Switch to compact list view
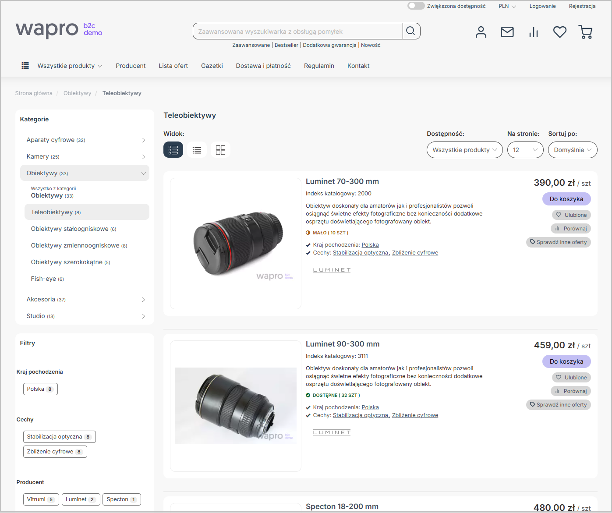The width and height of the screenshot is (612, 513). (x=197, y=150)
